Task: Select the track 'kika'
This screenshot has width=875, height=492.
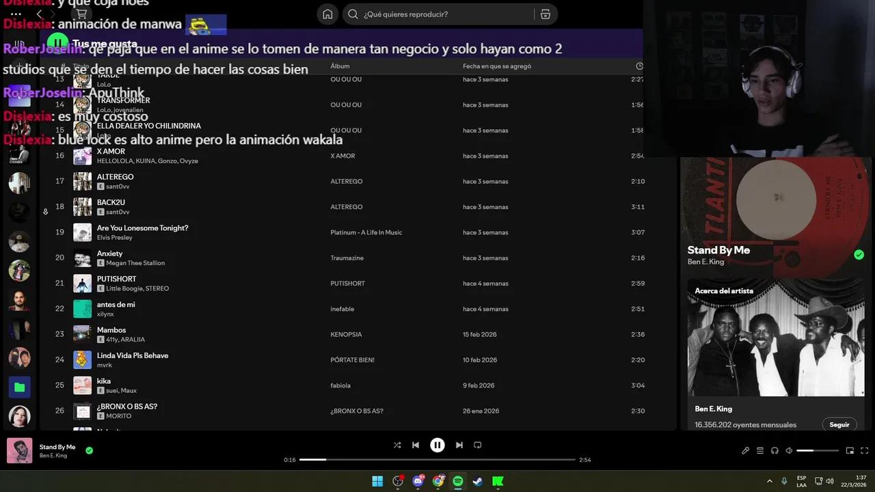Action: coord(104,381)
